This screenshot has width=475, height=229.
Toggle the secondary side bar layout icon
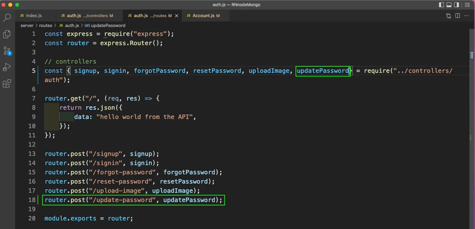click(x=457, y=5)
